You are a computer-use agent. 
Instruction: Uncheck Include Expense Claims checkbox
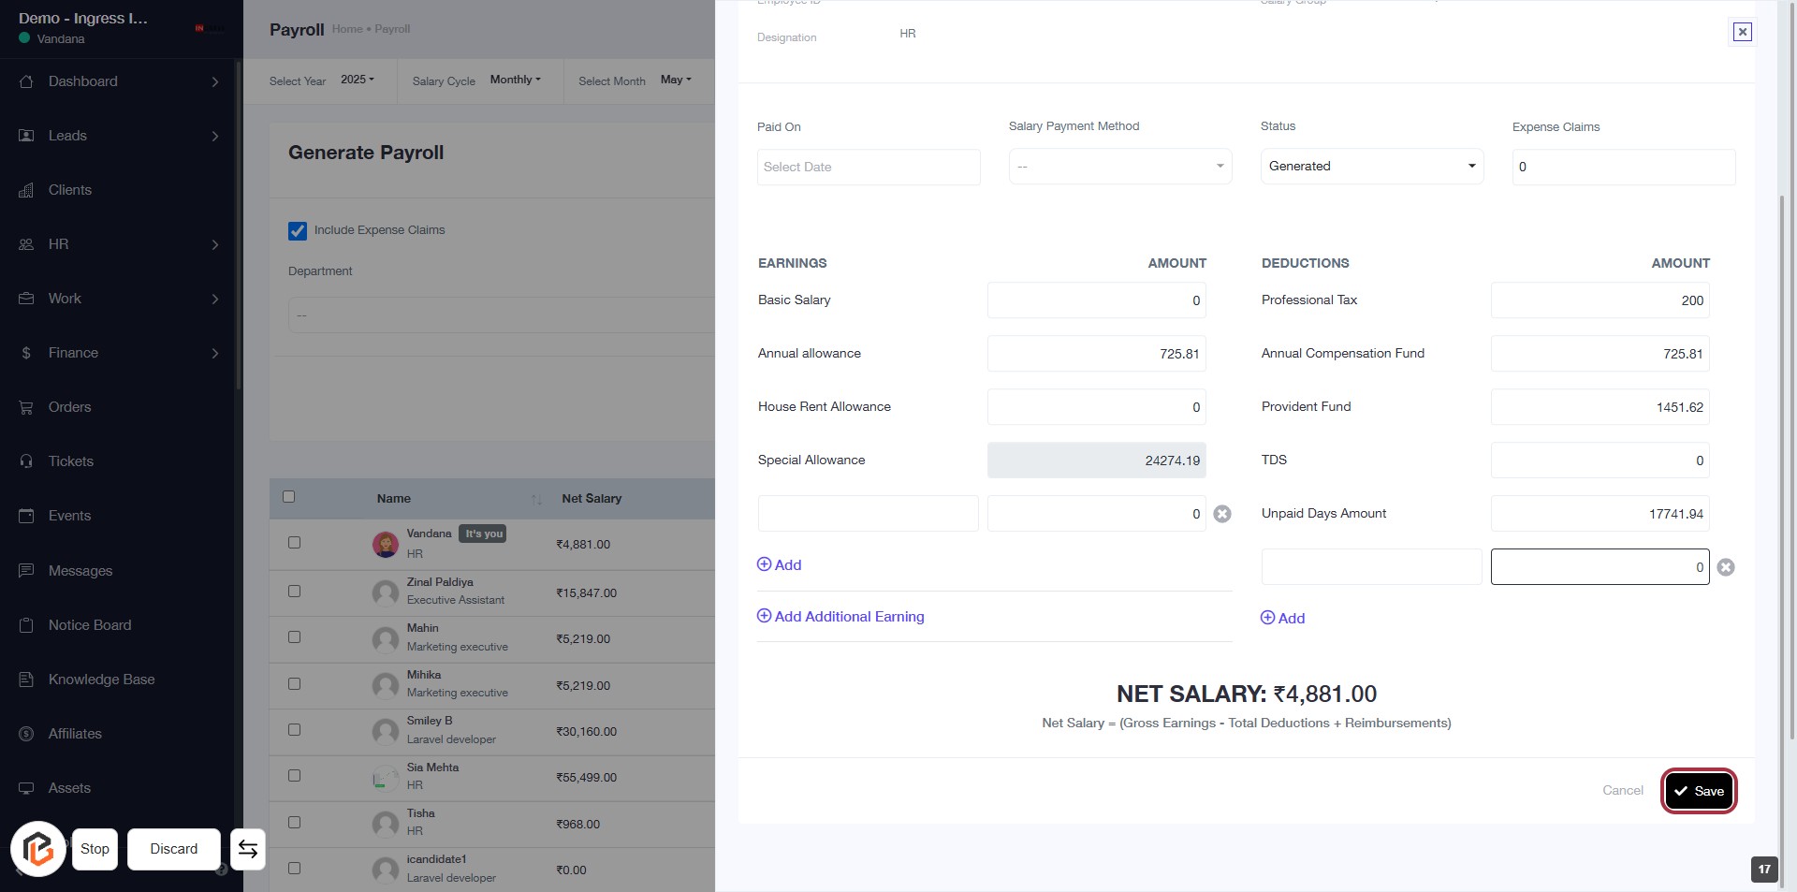tap(298, 230)
